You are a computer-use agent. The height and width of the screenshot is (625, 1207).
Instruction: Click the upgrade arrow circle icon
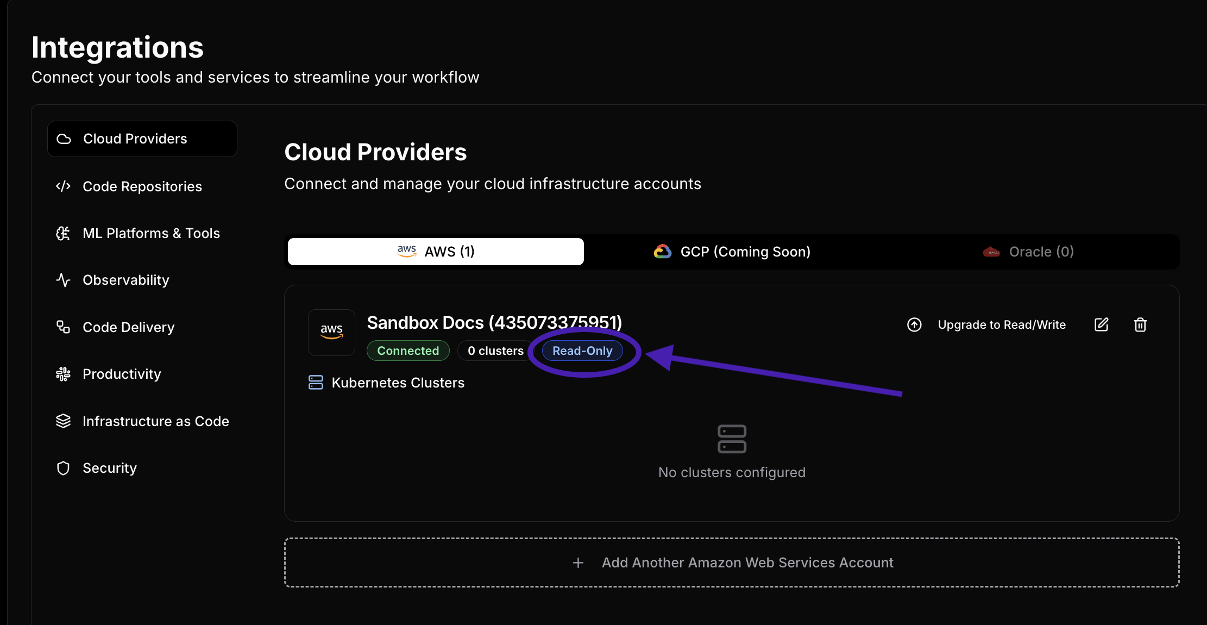[914, 324]
